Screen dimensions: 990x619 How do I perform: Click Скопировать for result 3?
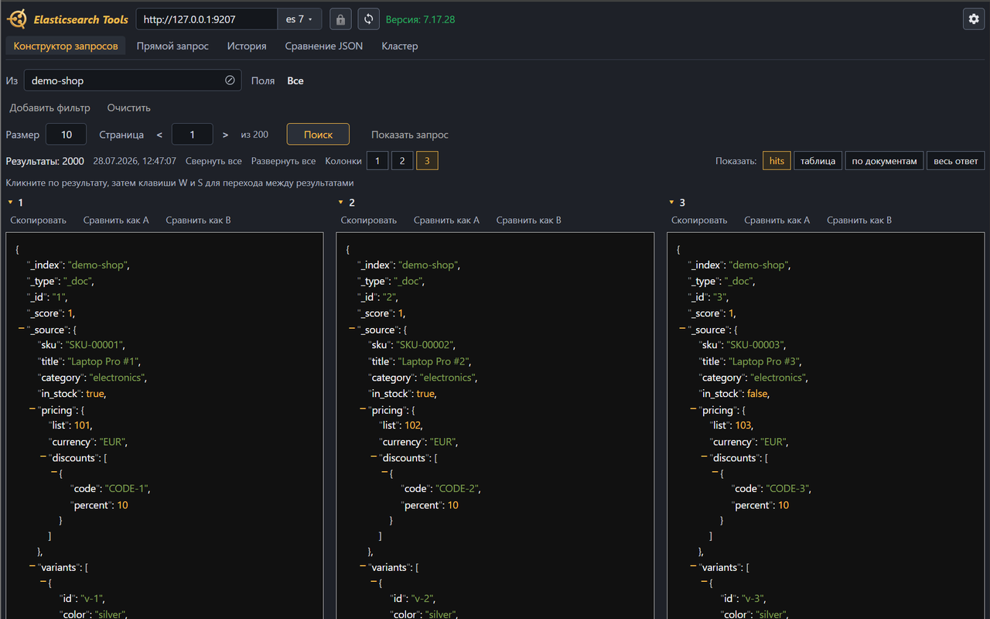pyautogui.click(x=699, y=220)
